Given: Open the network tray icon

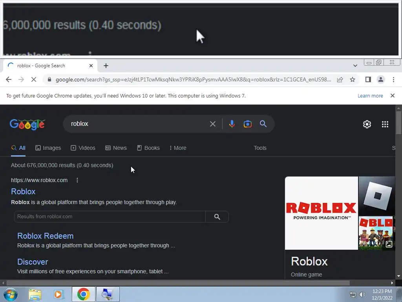Looking at the screenshot, I should [x=353, y=295].
